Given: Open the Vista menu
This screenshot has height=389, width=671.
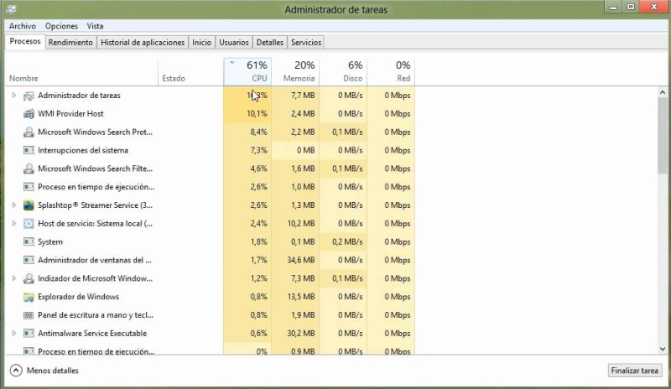Looking at the screenshot, I should (95, 26).
